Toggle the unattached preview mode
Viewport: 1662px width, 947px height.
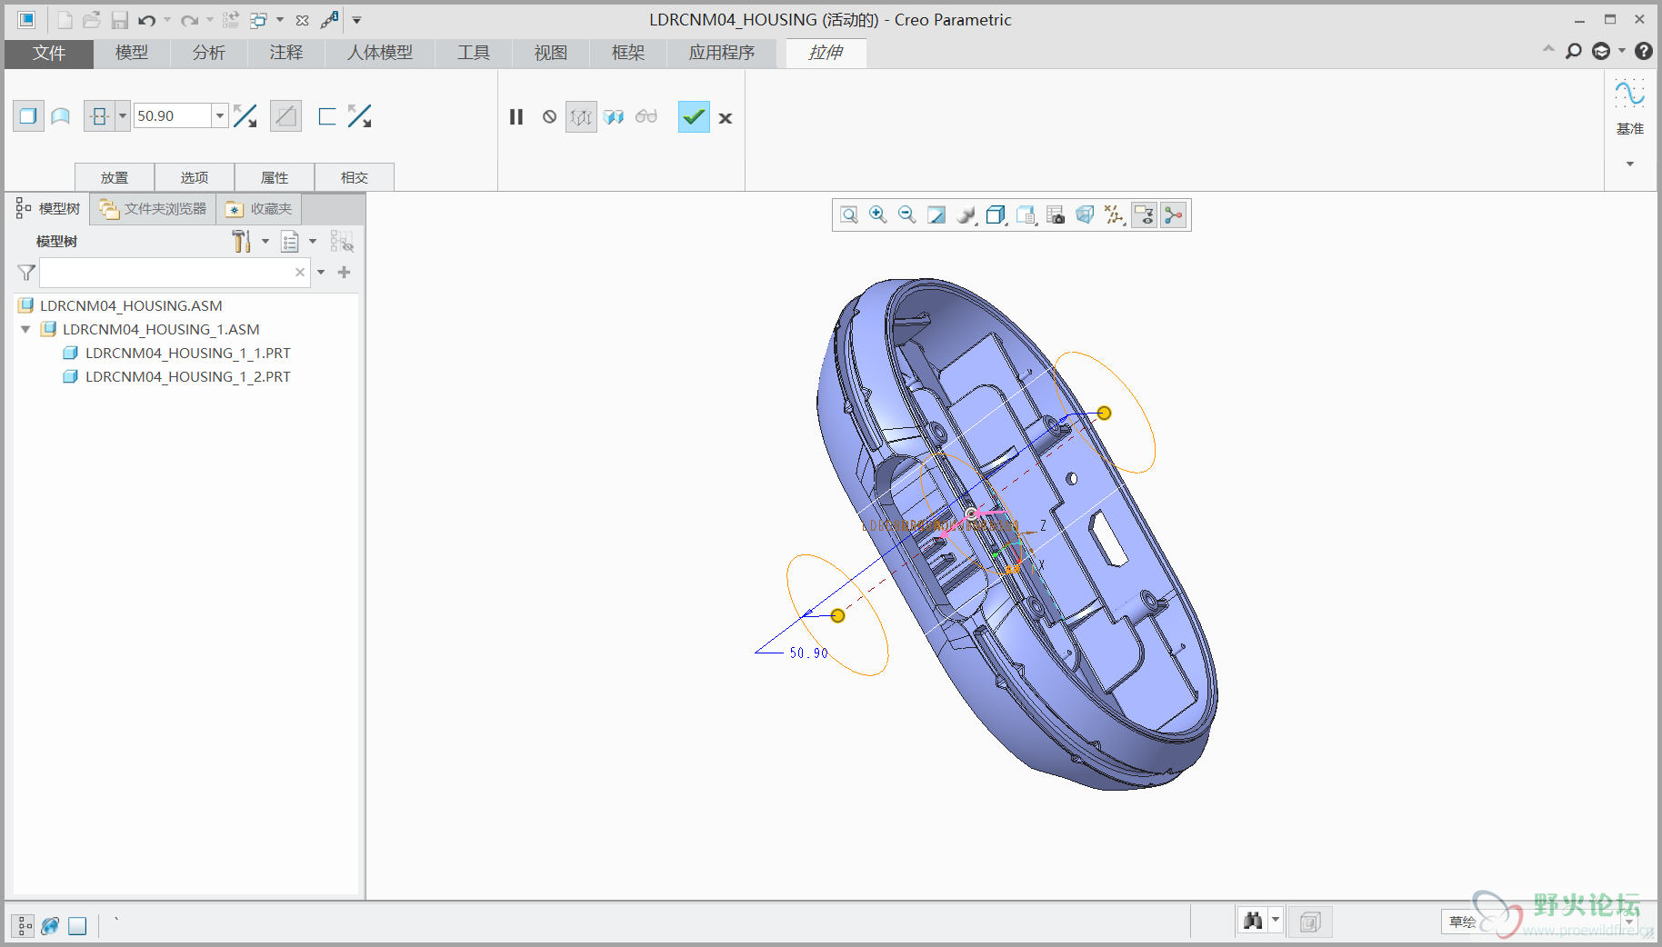[581, 117]
